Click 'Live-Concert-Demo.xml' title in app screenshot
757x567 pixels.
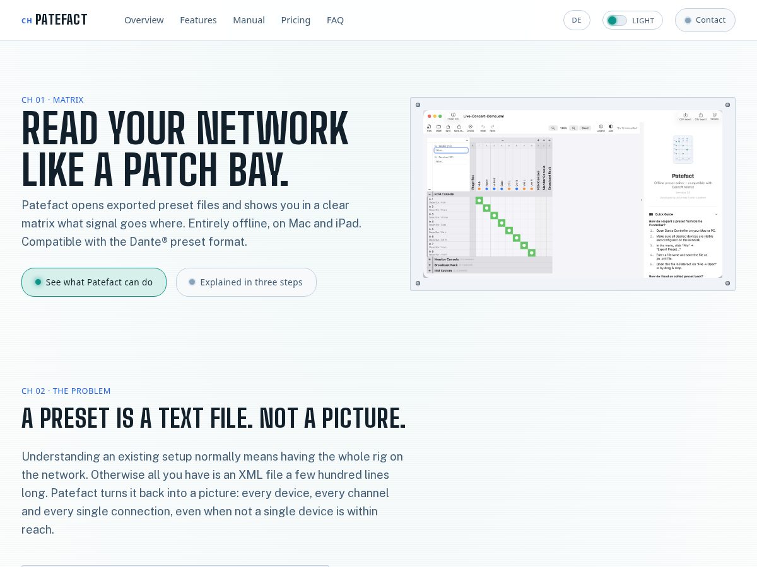(484, 117)
